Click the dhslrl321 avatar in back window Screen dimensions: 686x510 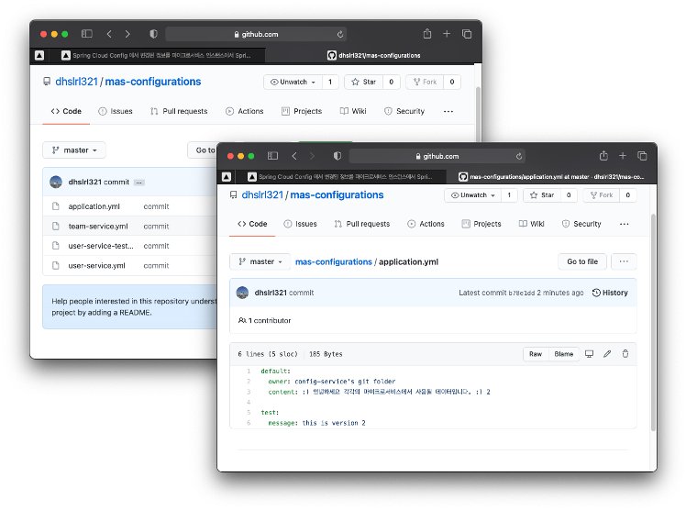tap(56, 182)
